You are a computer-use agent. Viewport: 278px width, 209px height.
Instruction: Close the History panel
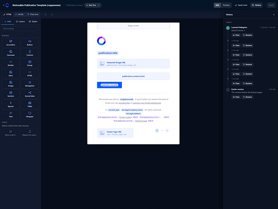(x=274, y=14)
